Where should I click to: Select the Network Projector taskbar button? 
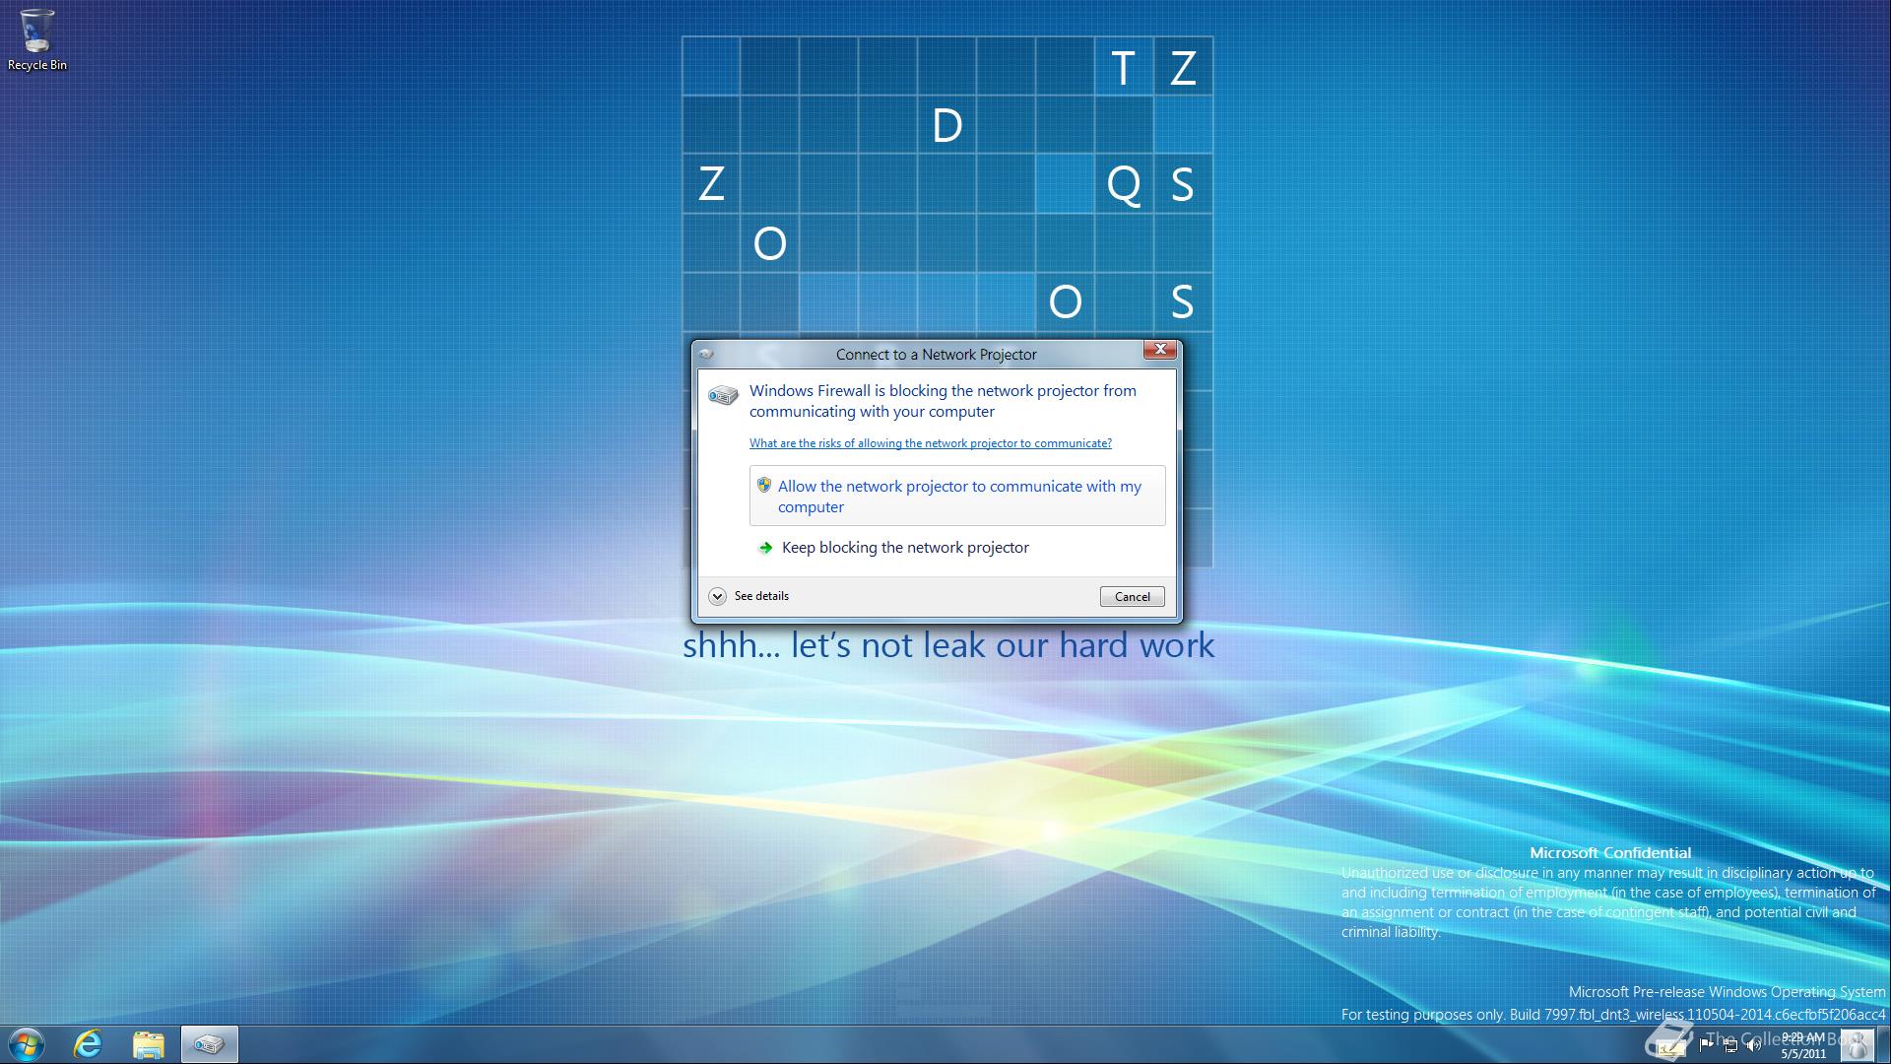click(x=209, y=1044)
